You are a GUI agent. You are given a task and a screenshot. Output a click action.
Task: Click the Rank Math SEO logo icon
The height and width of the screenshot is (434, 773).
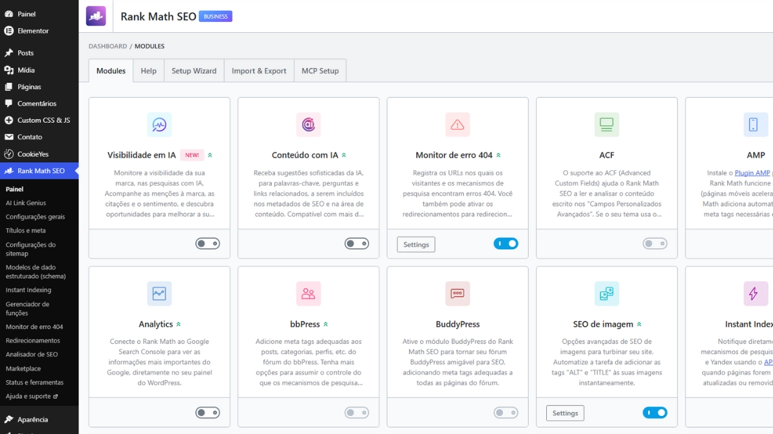(96, 16)
